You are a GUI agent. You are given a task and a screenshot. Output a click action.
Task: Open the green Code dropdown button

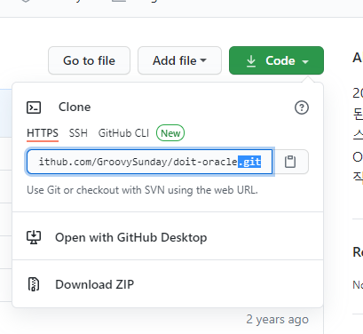pyautogui.click(x=276, y=60)
